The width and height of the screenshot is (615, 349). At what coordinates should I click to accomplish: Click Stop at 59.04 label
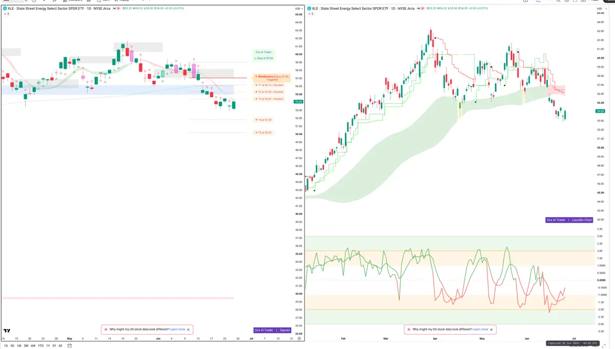coord(264,58)
